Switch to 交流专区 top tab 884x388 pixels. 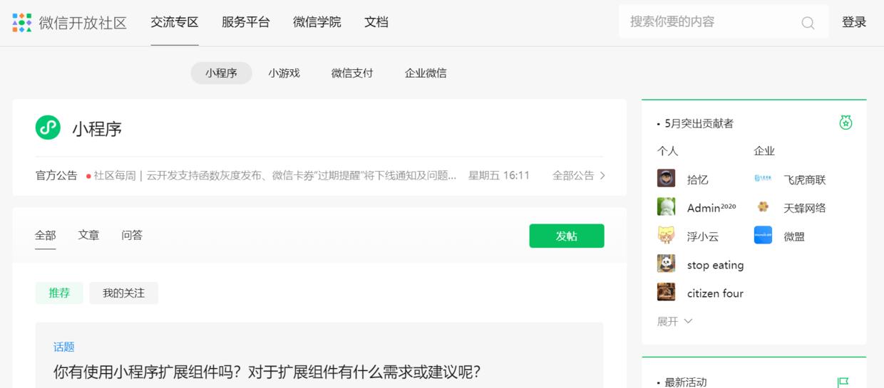tap(175, 22)
